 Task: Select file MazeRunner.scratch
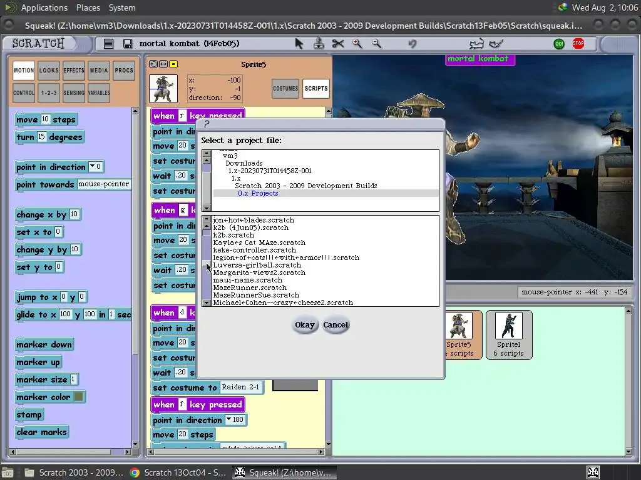250,287
